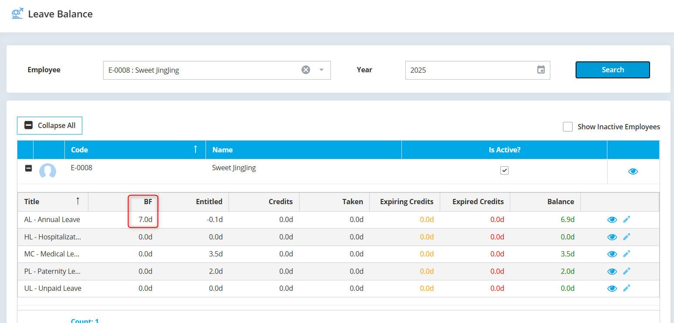This screenshot has width=674, height=323.
Task: Toggle the Is Active checkbox for Sweet JingJing
Action: click(504, 171)
